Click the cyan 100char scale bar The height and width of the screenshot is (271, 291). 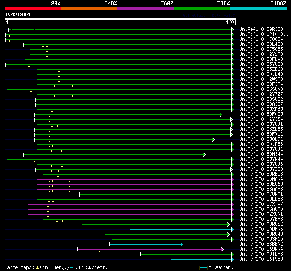click(x=203, y=267)
